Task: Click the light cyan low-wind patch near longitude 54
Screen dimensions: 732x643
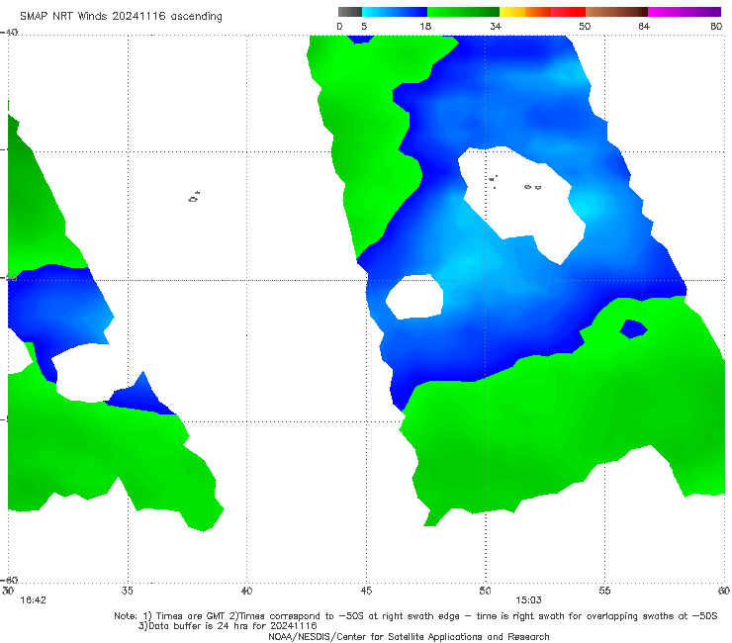Action: (585, 204)
